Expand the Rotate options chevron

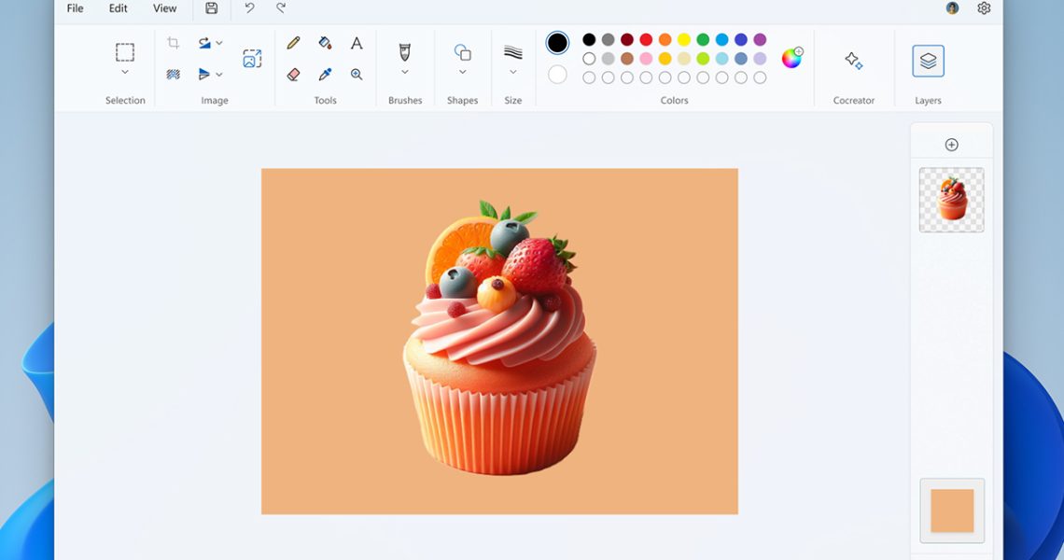click(x=219, y=44)
